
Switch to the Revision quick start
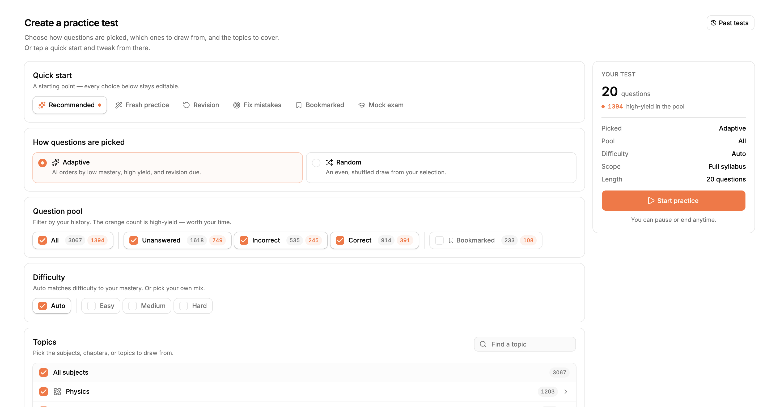pyautogui.click(x=201, y=105)
